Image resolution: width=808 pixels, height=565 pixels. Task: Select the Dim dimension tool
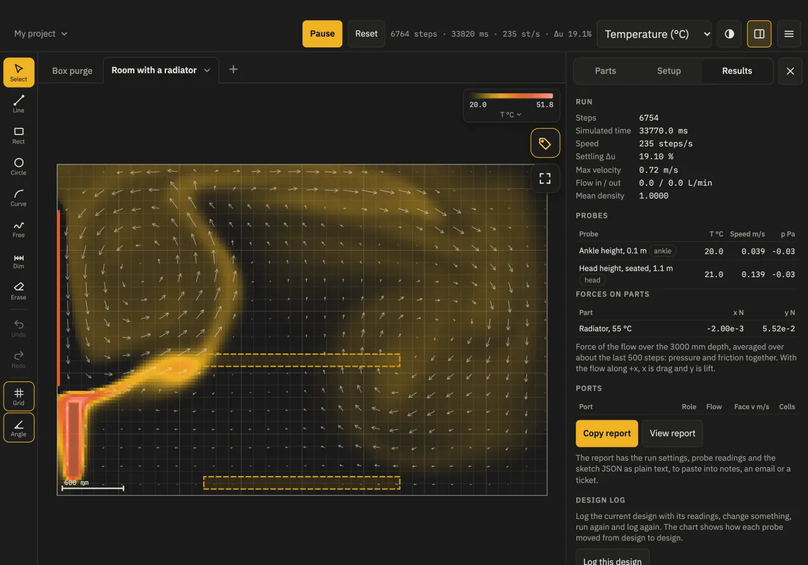[x=18, y=260]
